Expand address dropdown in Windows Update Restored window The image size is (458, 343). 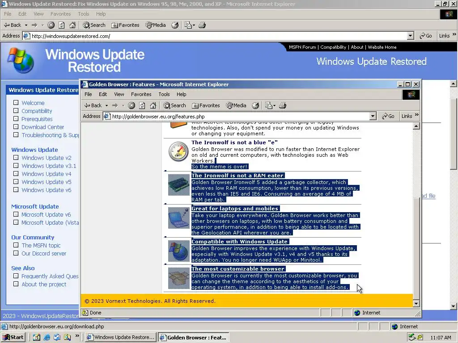click(x=411, y=36)
